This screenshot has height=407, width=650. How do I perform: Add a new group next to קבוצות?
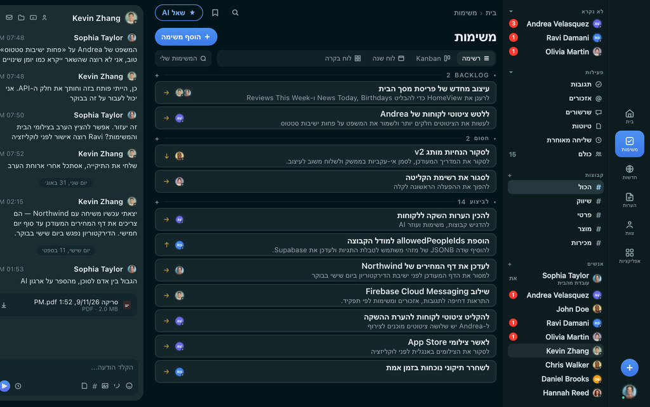(x=510, y=176)
